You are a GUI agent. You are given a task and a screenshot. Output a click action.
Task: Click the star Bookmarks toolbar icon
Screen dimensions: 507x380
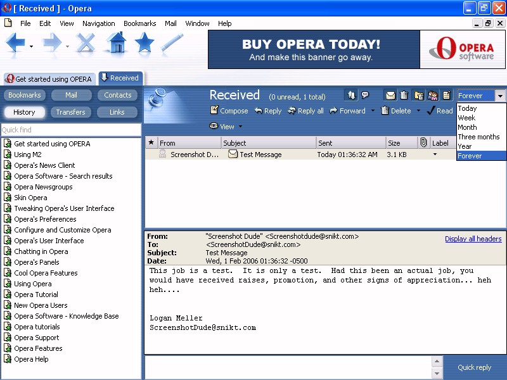tap(144, 43)
